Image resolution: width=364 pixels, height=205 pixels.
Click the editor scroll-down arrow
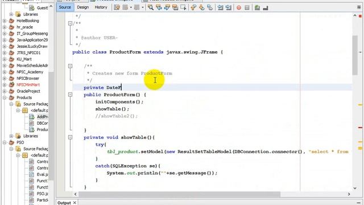pos(355,188)
